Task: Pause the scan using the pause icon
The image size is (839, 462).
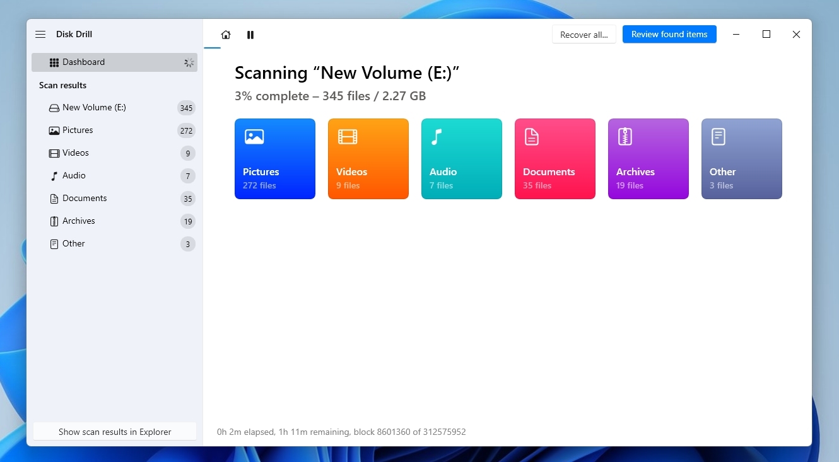Action: point(250,35)
